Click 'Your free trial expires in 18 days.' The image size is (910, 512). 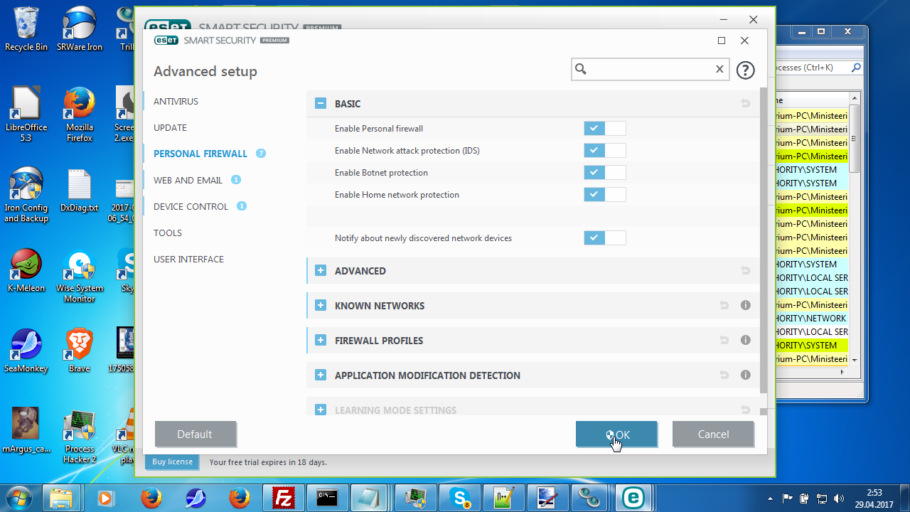point(268,462)
